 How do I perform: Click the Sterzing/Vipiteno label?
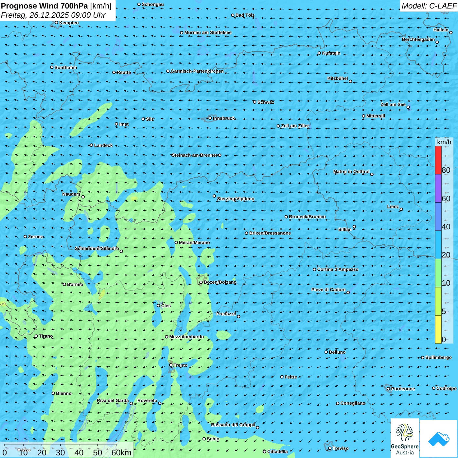click(x=236, y=199)
